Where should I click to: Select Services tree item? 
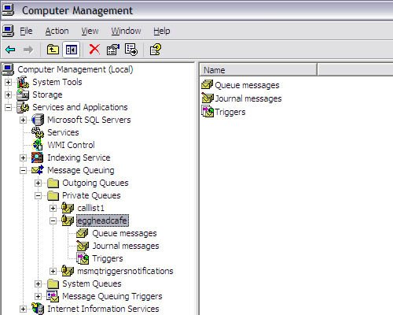click(x=63, y=132)
